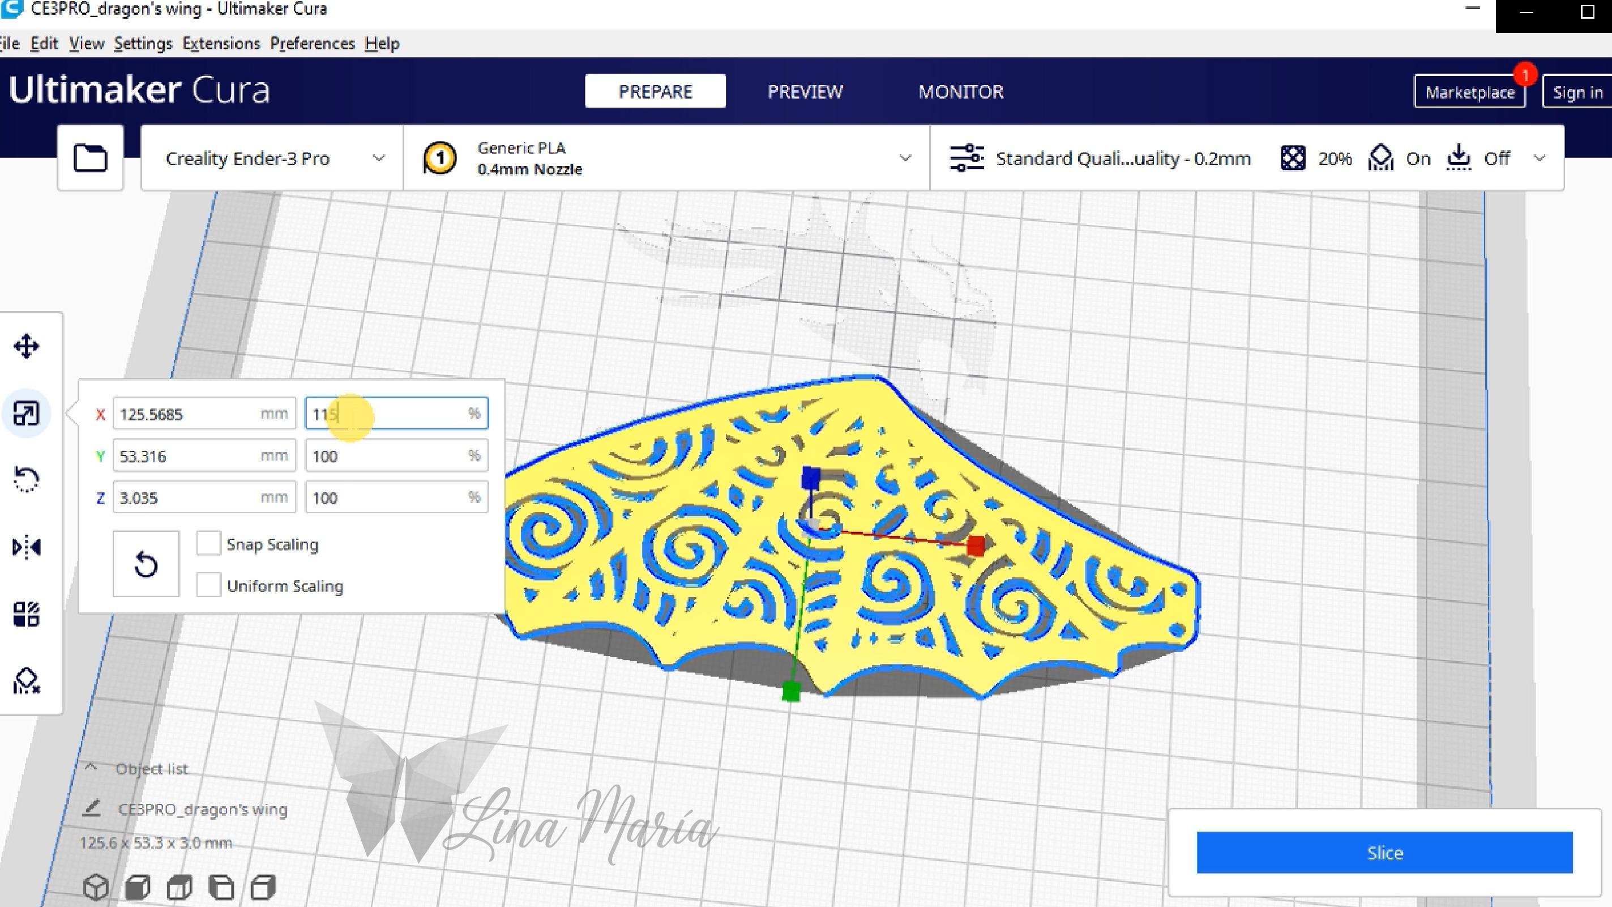Select the Support Blocker tool
The width and height of the screenshot is (1612, 907).
(26, 680)
